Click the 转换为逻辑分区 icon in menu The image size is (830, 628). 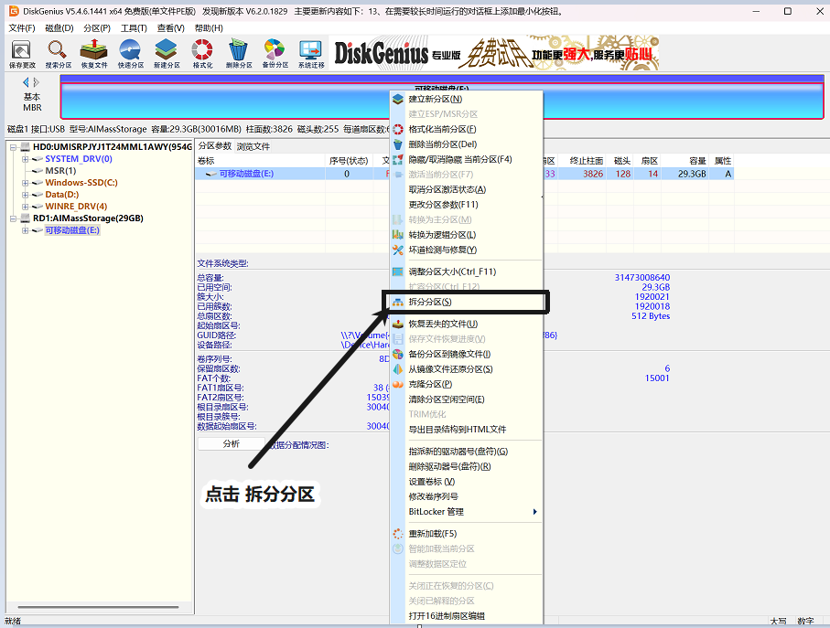(x=397, y=234)
